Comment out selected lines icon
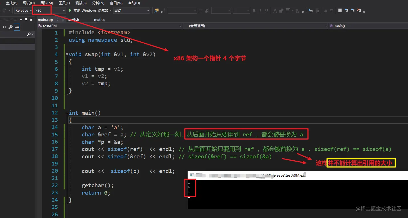408x218 pixels. tap(325, 11)
